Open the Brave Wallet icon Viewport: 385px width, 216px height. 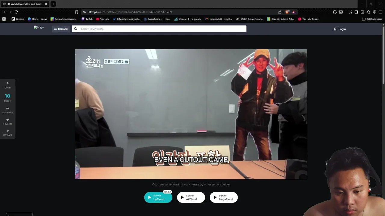click(x=362, y=12)
